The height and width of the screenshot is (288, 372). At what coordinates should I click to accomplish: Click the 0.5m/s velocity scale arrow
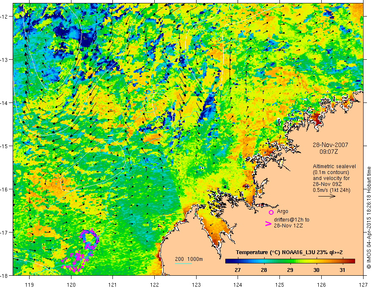click(327, 196)
